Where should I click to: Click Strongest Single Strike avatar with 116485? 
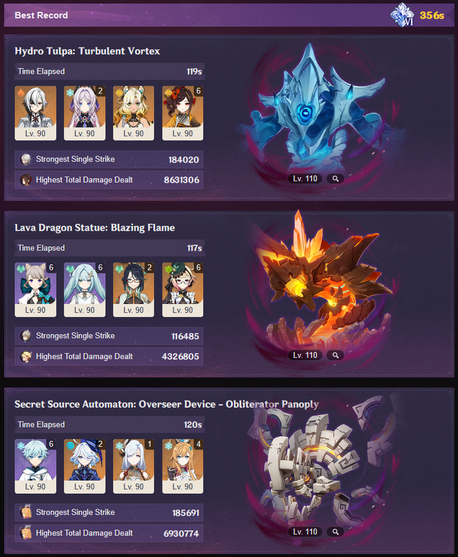[x=25, y=336]
